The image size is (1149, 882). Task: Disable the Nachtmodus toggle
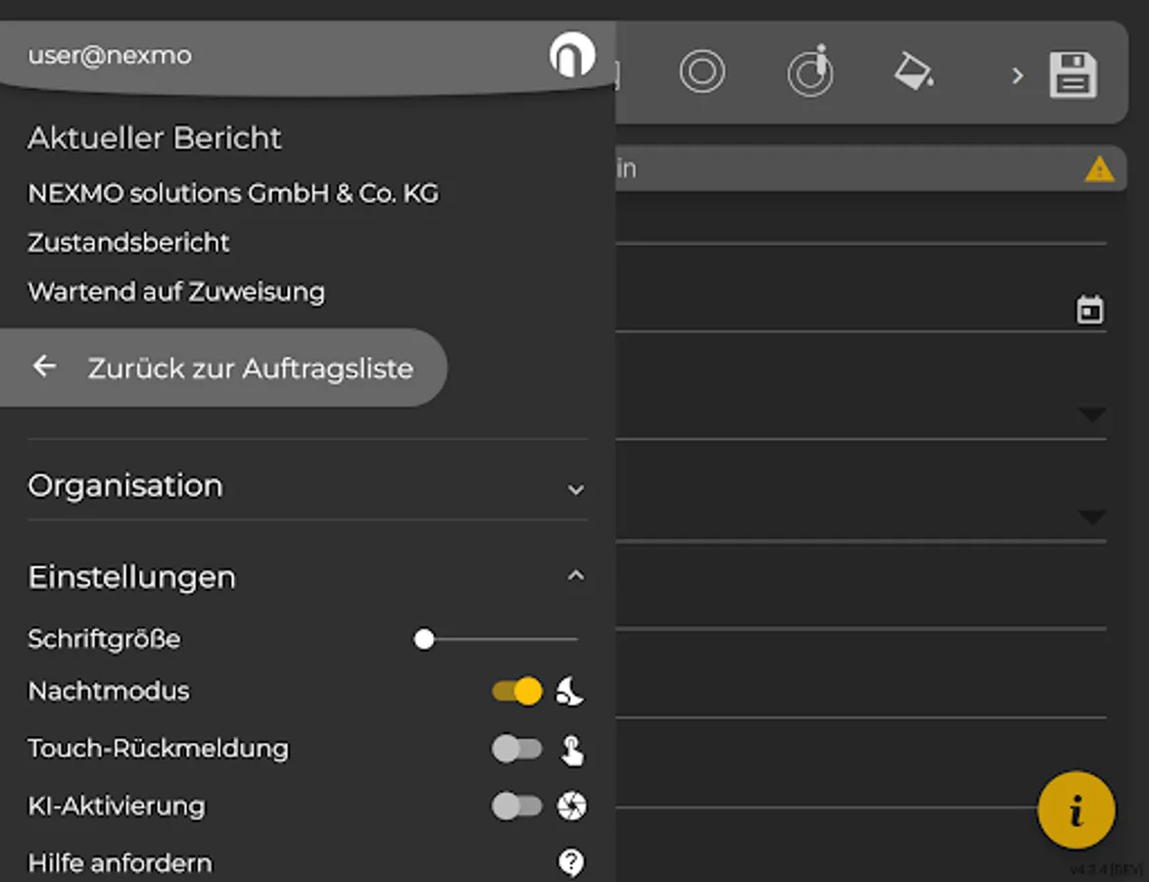[517, 691]
